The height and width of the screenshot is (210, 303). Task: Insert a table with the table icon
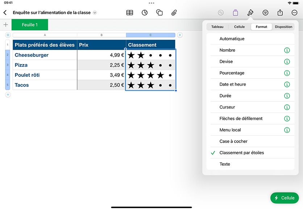(130, 13)
